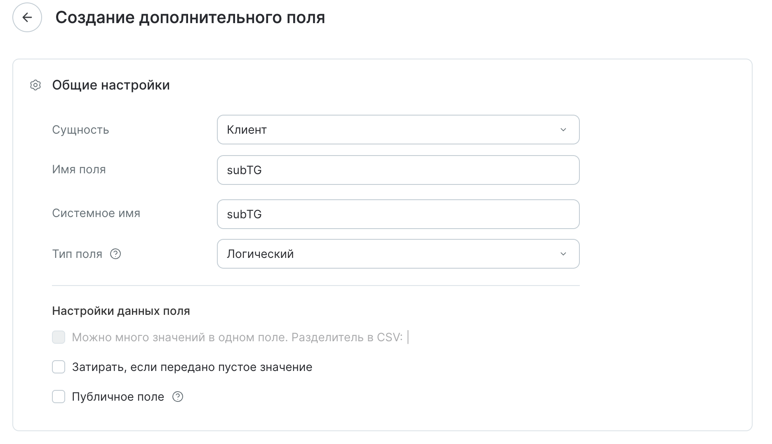
Task: Click the Затирать, если передано пустое значение label
Action: [192, 367]
